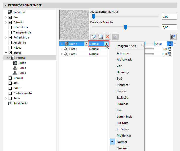This screenshot has height=151, width=180.
Task: Click the second Cores row's spheres icon in the layer list
Action: pos(66,54)
